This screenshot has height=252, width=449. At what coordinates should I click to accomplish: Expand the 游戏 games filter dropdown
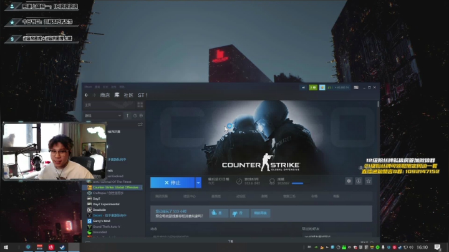tap(103, 115)
